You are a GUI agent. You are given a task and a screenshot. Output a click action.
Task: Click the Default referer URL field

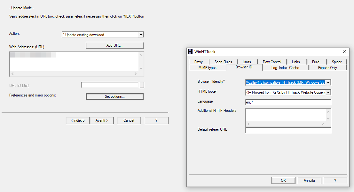click(288, 130)
